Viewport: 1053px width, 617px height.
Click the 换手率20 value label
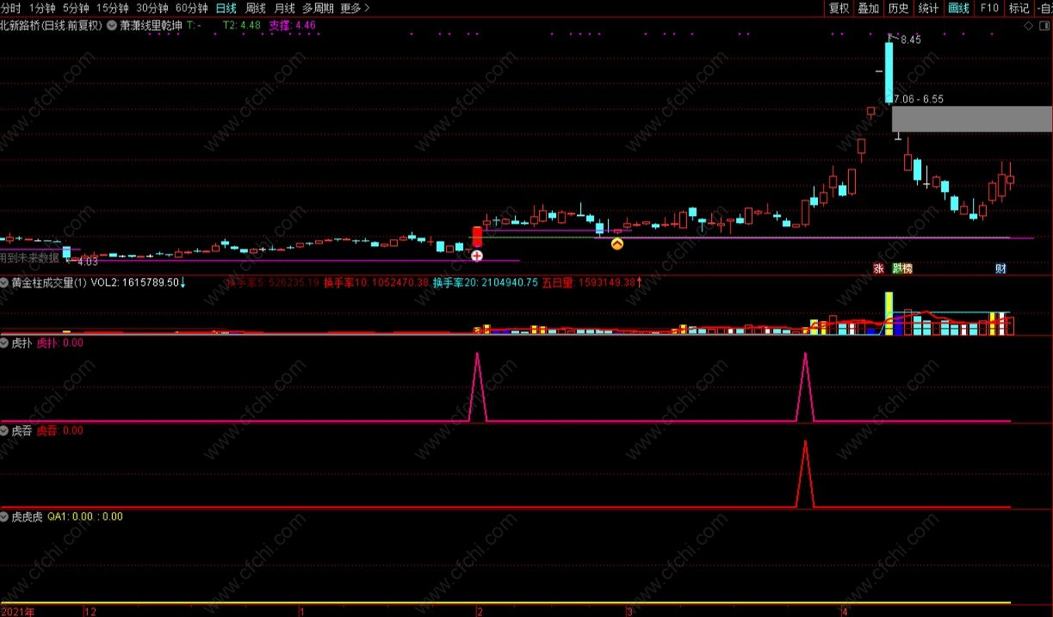(x=485, y=282)
